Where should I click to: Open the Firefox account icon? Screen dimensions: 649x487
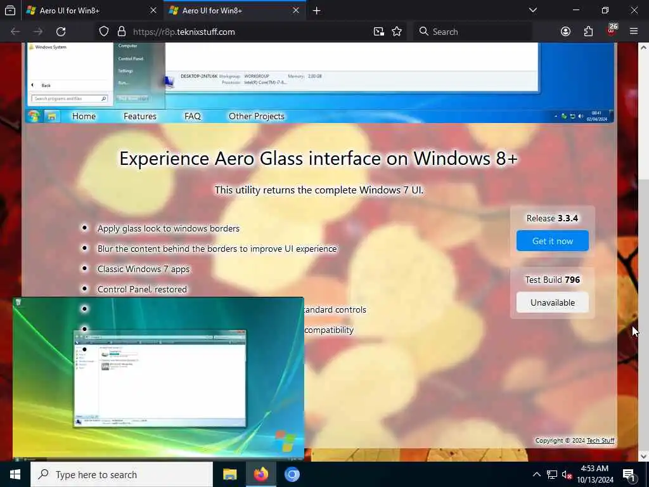point(565,32)
